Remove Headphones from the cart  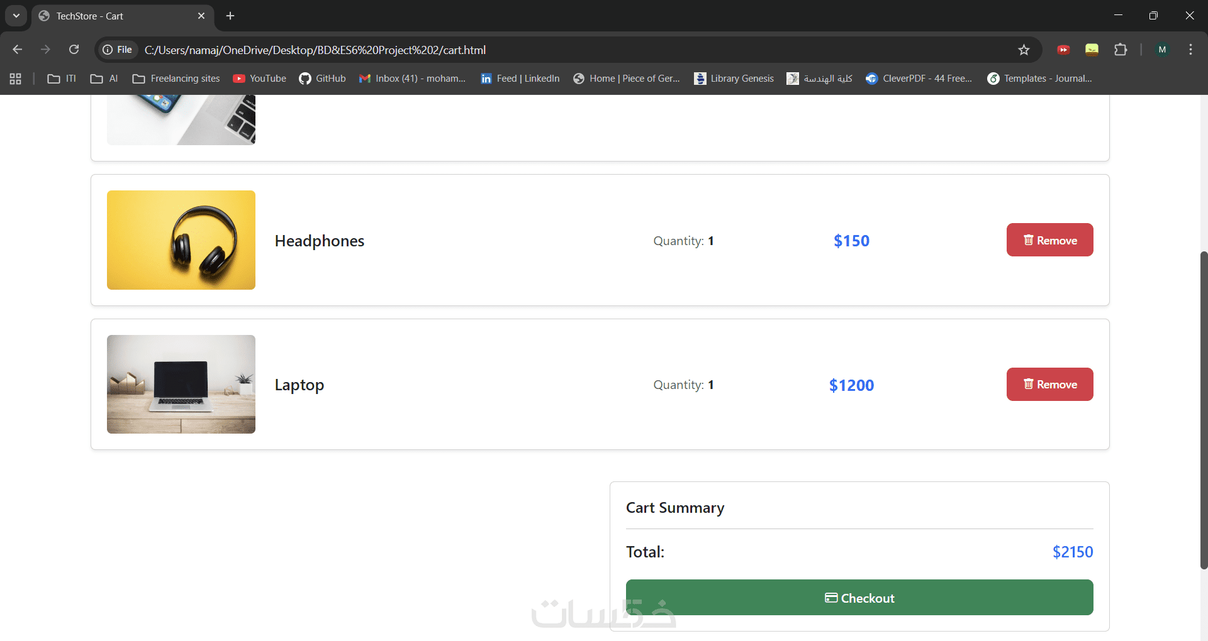(1049, 240)
